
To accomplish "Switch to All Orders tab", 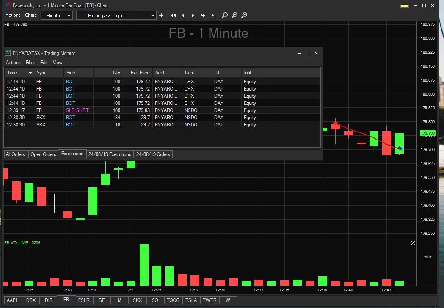I will [x=16, y=154].
